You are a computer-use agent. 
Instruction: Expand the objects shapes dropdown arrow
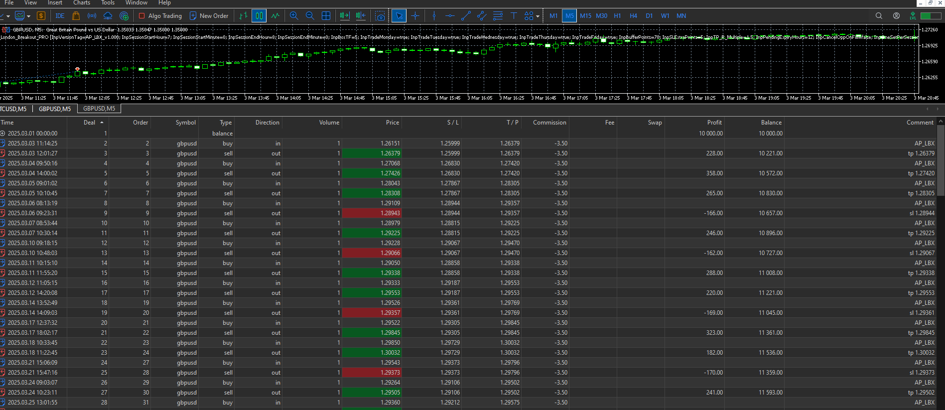(x=538, y=16)
